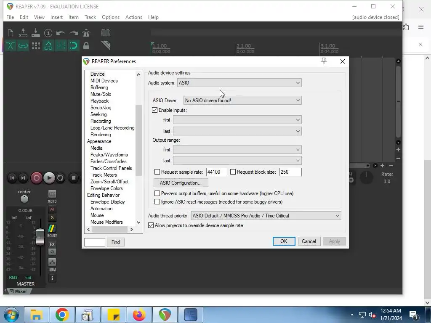Open Firefox from the taskbar
Image resolution: width=431 pixels, height=323 pixels.
(139, 315)
